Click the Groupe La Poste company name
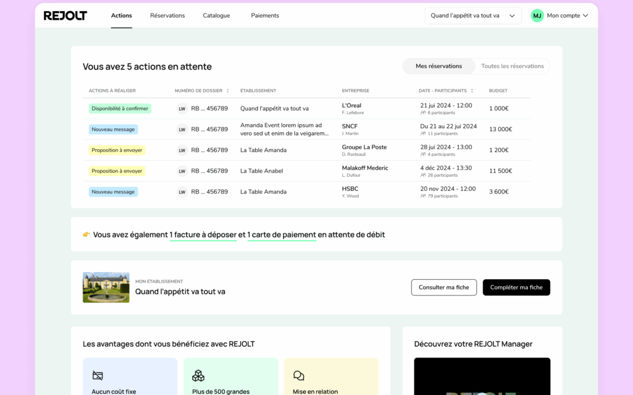Image resolution: width=633 pixels, height=395 pixels. [364, 147]
